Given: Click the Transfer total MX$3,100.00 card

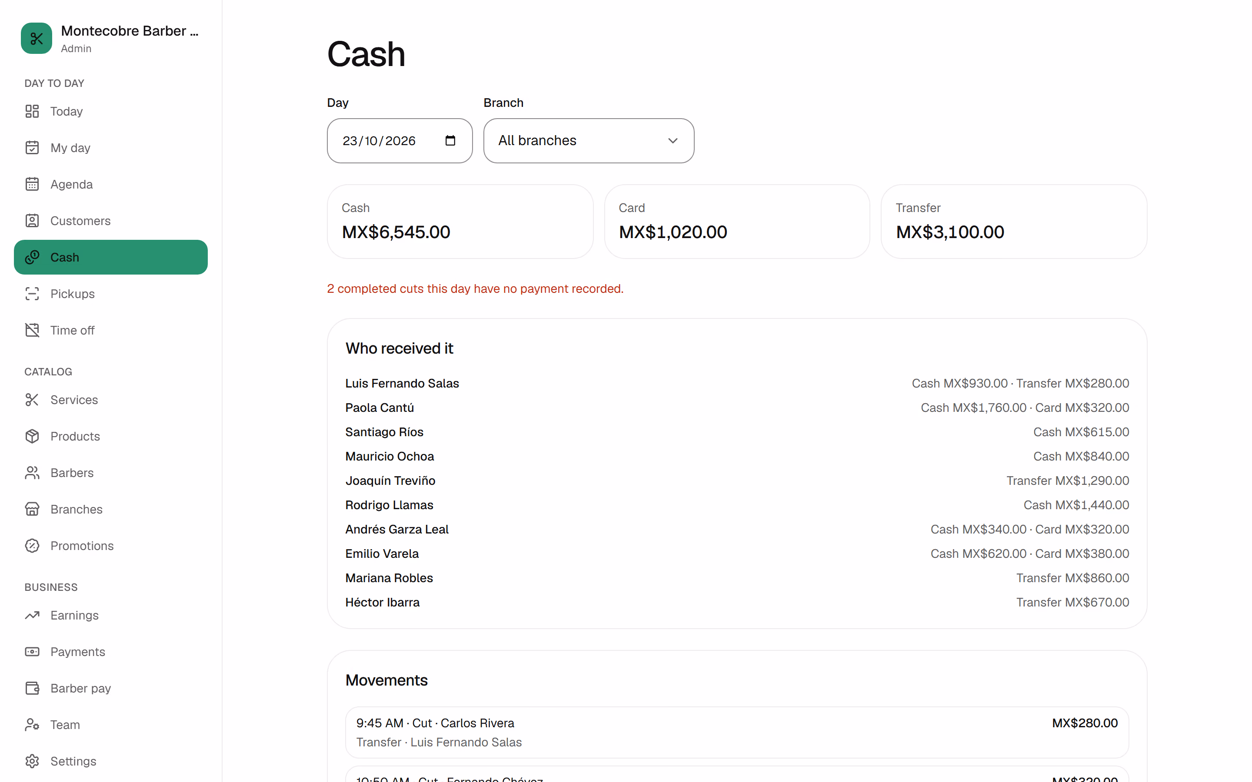Looking at the screenshot, I should click(x=1013, y=222).
